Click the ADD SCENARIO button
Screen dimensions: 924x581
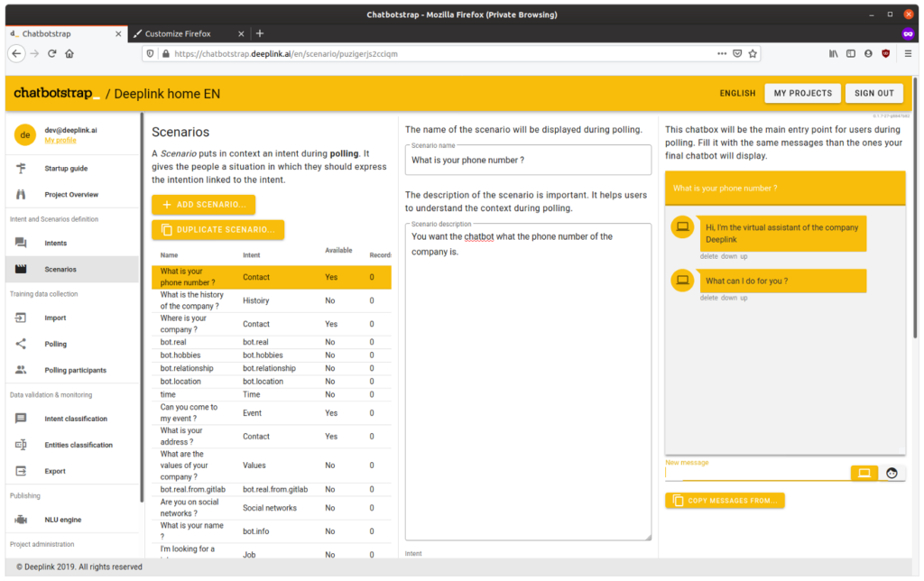tap(203, 205)
